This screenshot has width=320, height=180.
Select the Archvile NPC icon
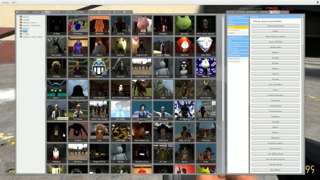point(120,25)
